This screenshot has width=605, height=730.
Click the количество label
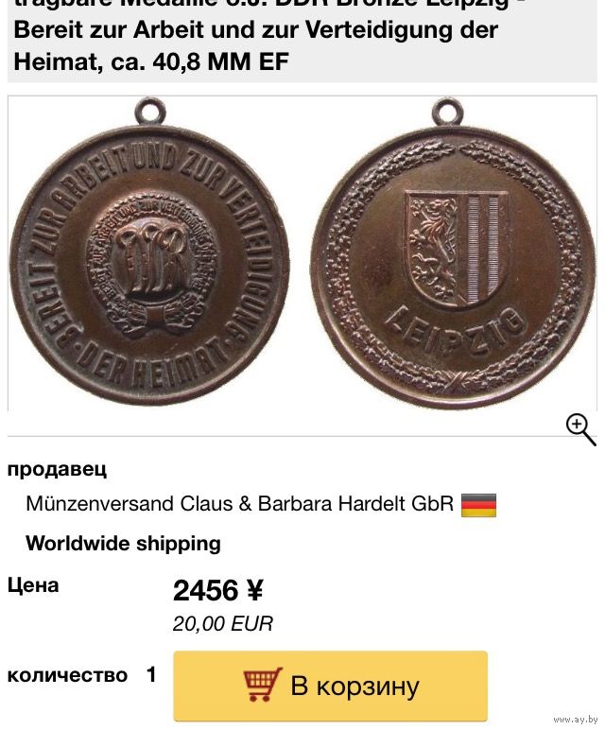tap(67, 675)
